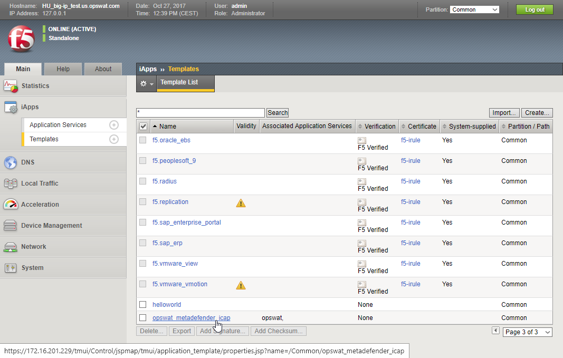Open the opswat_metadefender_icap template link
Screen dimensions: 563x358
192,318
